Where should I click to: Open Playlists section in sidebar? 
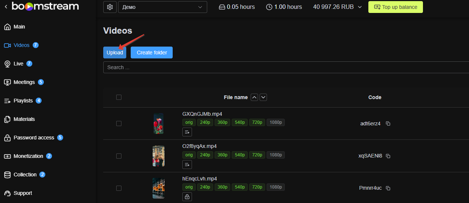[23, 101]
